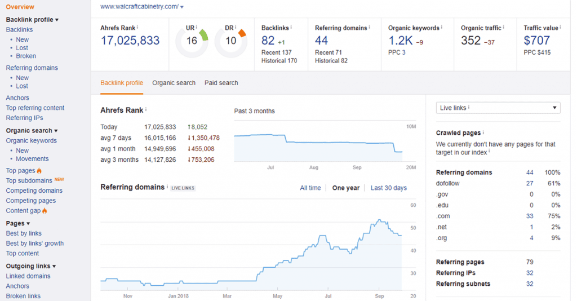Screen dimensions: 577x301
Task: Open the Overview page in sidebar
Action: click(20, 7)
